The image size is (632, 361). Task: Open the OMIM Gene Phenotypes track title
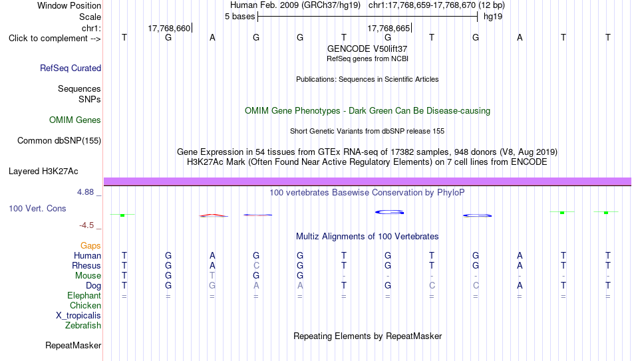[x=368, y=111]
